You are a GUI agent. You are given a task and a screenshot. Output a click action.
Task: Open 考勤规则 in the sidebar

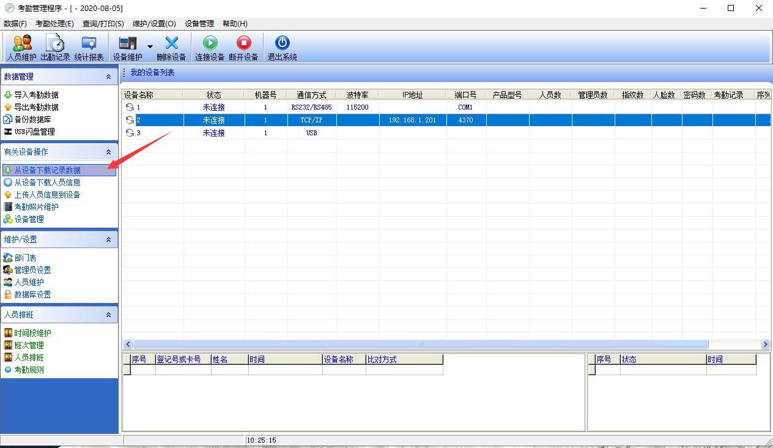(x=29, y=370)
